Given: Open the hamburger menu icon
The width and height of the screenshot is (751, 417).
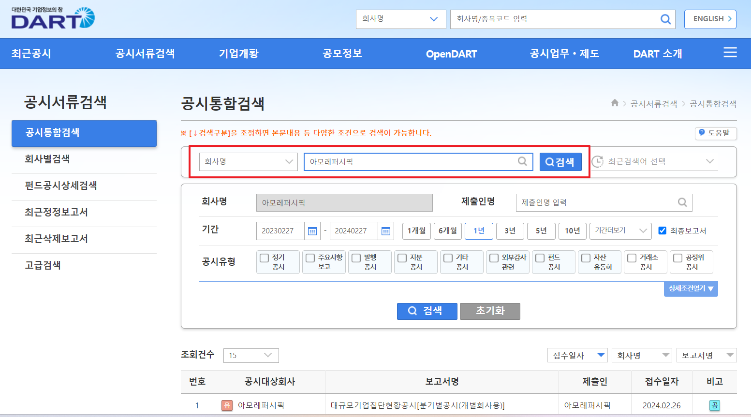Looking at the screenshot, I should [730, 53].
